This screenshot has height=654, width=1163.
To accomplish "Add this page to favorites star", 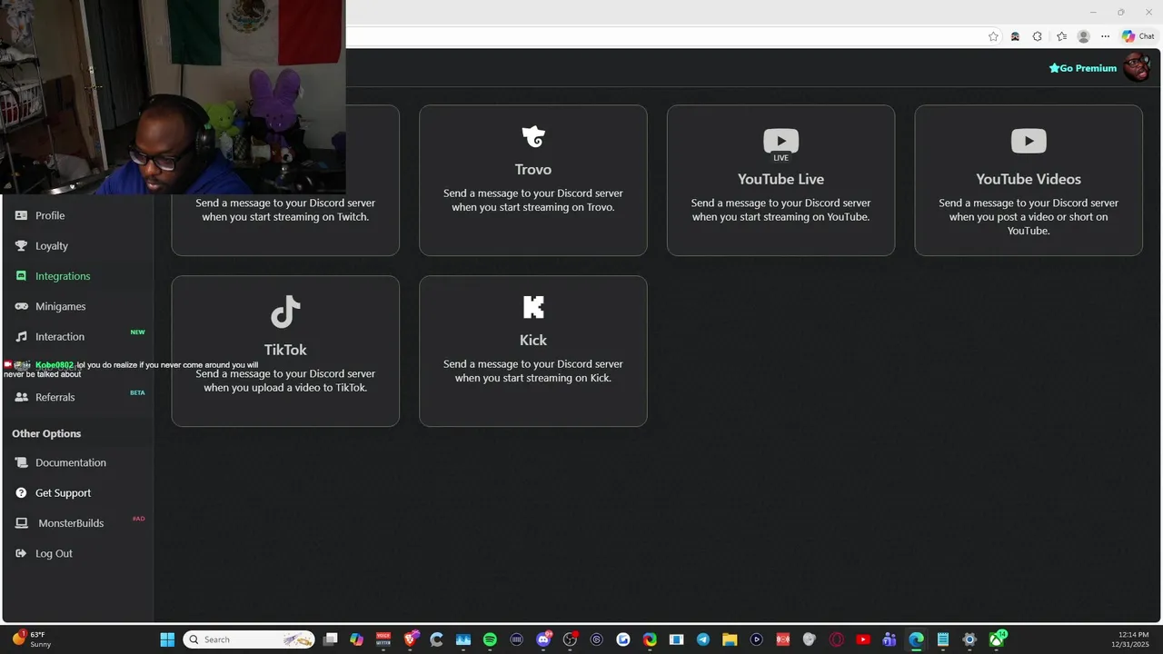I will pos(993,36).
